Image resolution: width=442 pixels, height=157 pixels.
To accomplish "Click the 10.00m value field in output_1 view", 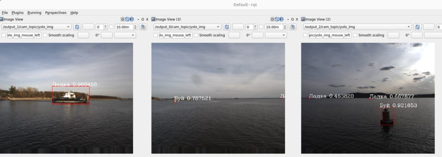I will (x=124, y=27).
